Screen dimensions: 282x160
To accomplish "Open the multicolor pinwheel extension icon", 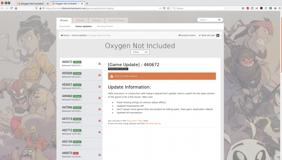I will point(275,8).
